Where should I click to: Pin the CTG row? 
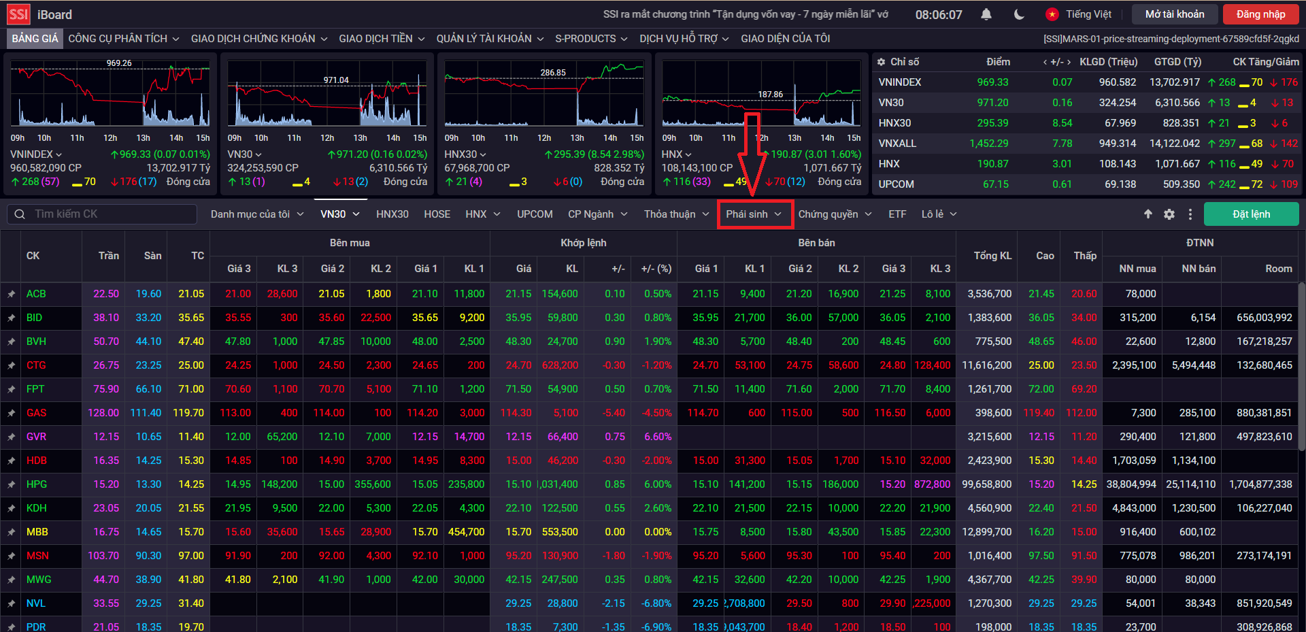pyautogui.click(x=11, y=365)
